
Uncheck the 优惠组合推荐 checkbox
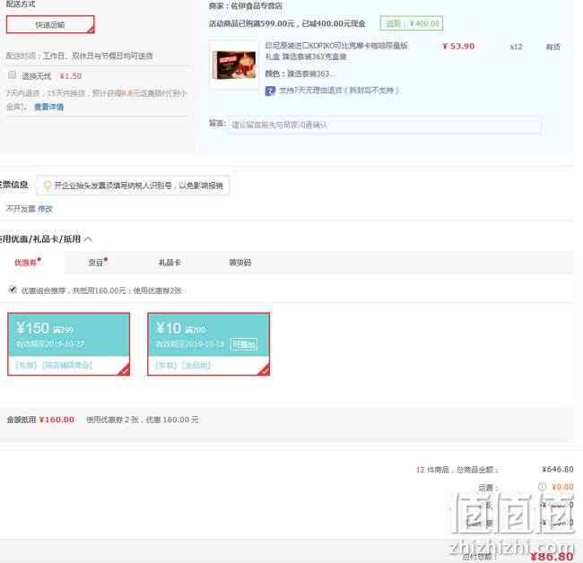click(13, 289)
